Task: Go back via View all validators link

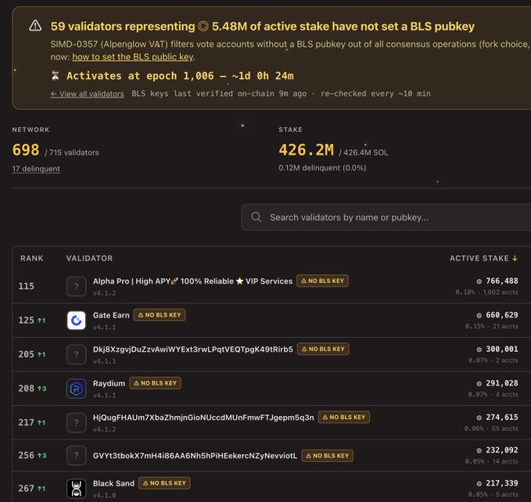Action: click(x=88, y=94)
